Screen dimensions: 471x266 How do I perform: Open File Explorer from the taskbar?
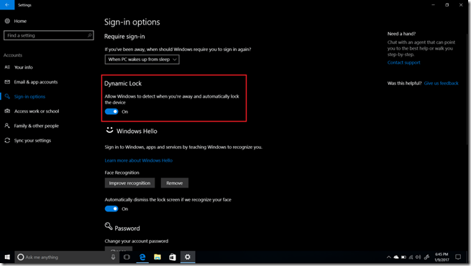[x=157, y=257]
